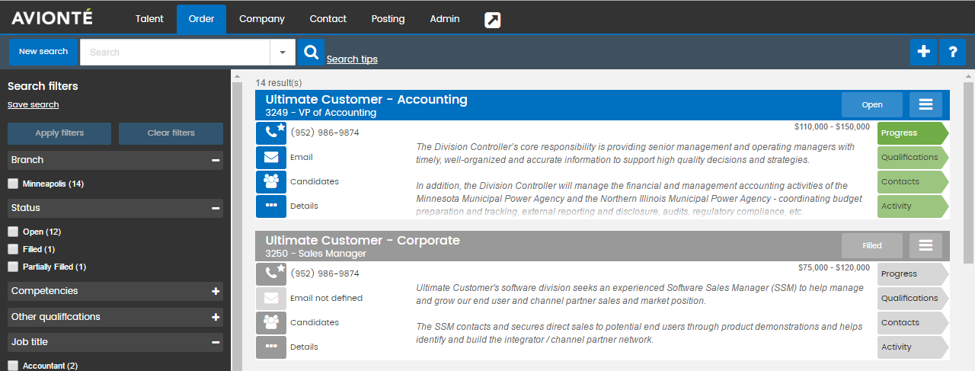Open the external link arrow icon in navbar

pyautogui.click(x=493, y=20)
